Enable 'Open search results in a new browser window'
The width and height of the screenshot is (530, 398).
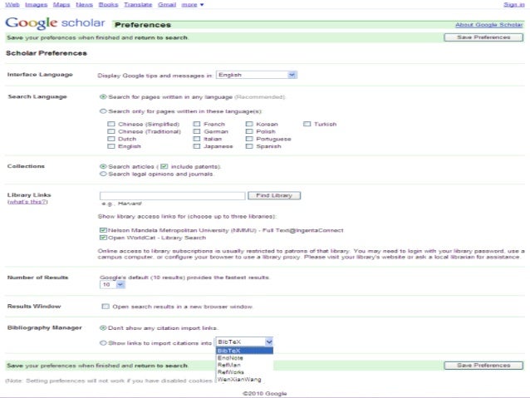(106, 307)
